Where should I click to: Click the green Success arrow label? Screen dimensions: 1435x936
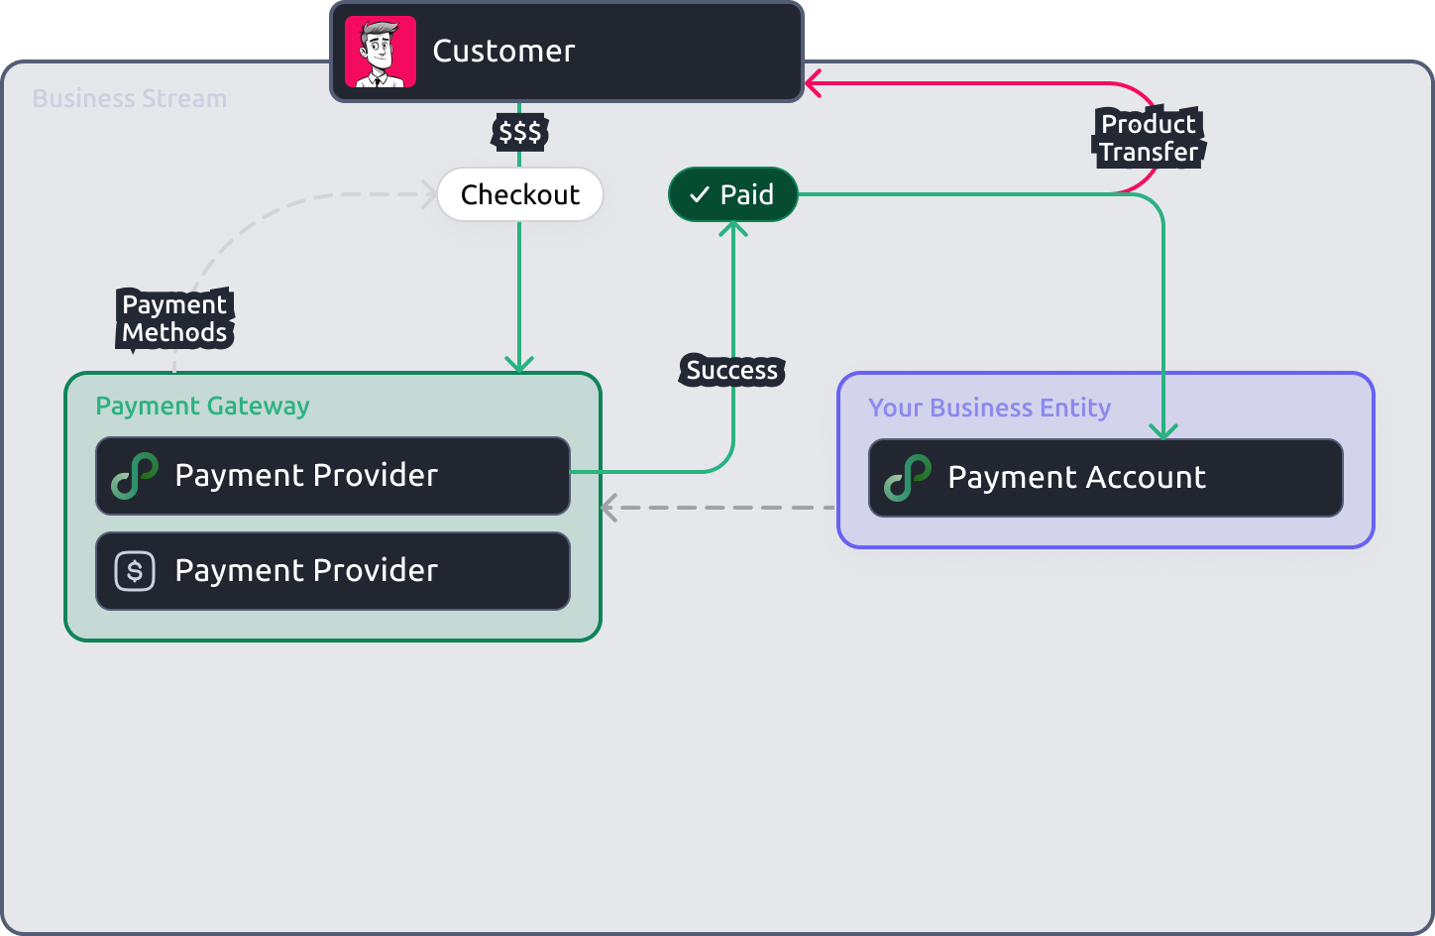(731, 370)
